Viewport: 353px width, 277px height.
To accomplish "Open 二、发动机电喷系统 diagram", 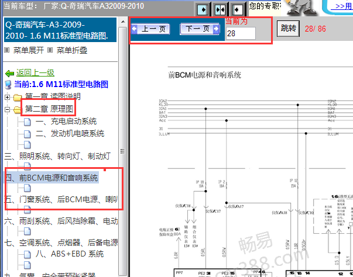I will [x=70, y=133].
